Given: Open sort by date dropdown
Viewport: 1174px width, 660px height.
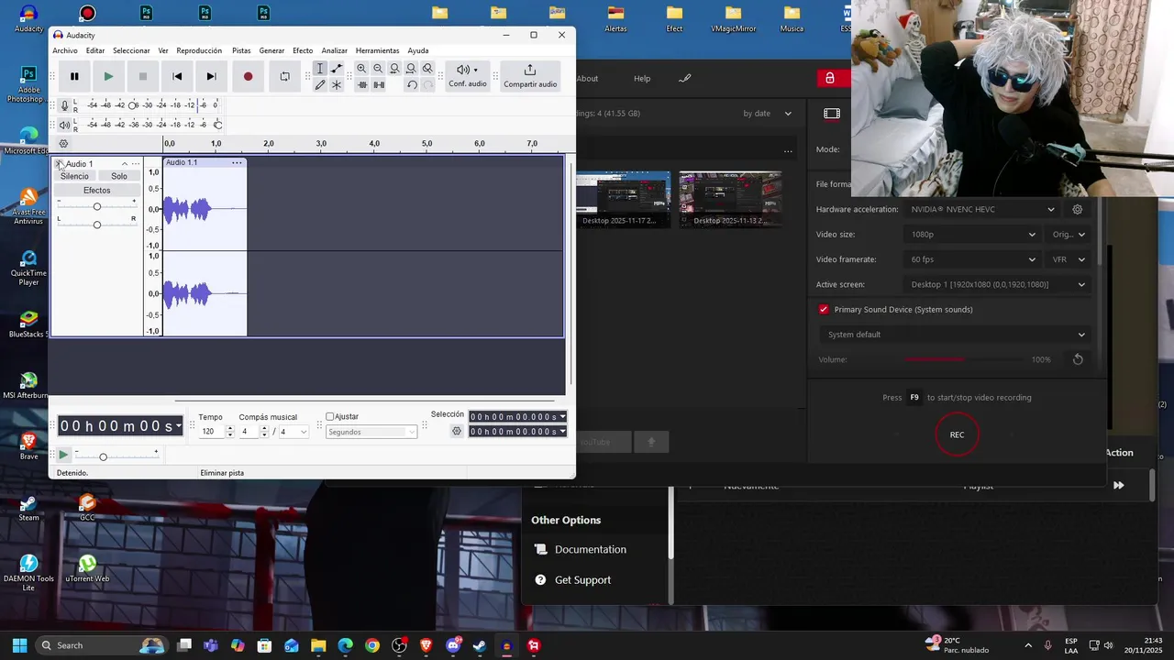Looking at the screenshot, I should tap(767, 114).
